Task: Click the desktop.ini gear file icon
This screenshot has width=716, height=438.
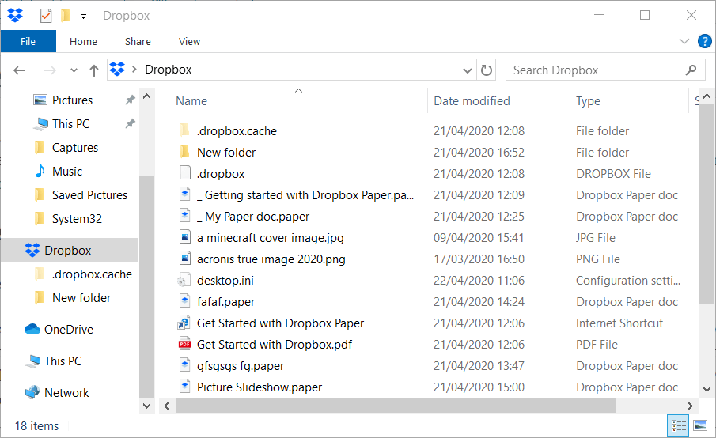Action: pyautogui.click(x=184, y=280)
